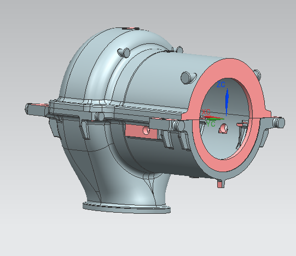The width and height of the screenshot is (296, 256).
Task: Select the circular outlet flange at the bottom
Action: (x=126, y=208)
